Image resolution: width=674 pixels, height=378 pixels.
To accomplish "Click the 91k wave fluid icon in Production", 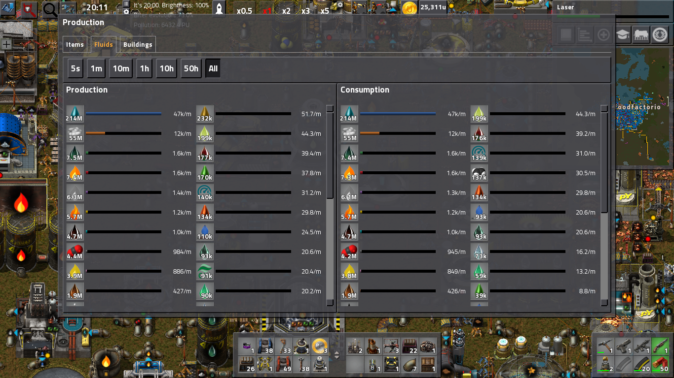I will (x=205, y=271).
